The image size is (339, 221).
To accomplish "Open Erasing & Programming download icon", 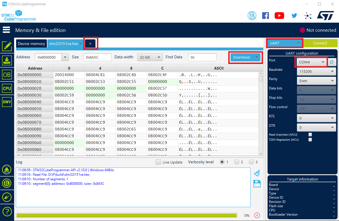I will tap(7, 60).
